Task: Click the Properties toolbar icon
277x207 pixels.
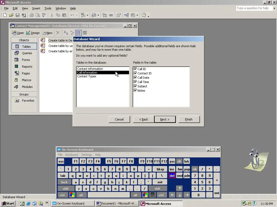Action: point(118,15)
